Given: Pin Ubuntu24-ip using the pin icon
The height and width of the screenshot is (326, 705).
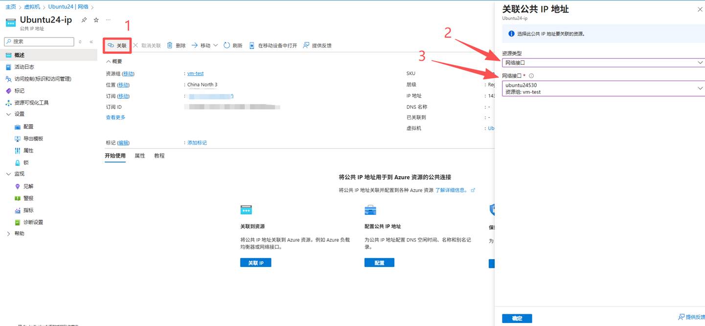Looking at the screenshot, I should point(84,20).
